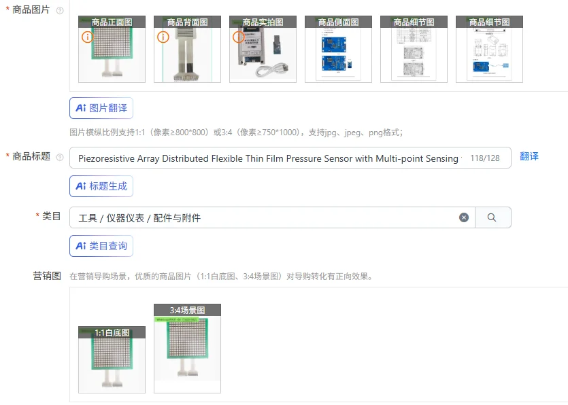The image size is (568, 405).
Task: Click the orange warning icon on 商品实拍图
Action: 238,37
